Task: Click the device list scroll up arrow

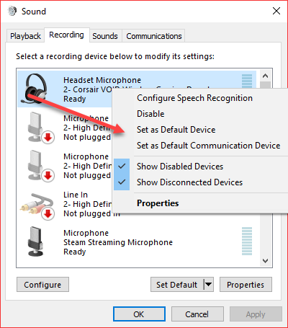Action: point(266,76)
